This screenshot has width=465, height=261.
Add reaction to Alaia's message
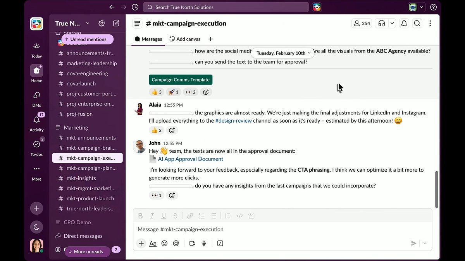[x=172, y=130]
